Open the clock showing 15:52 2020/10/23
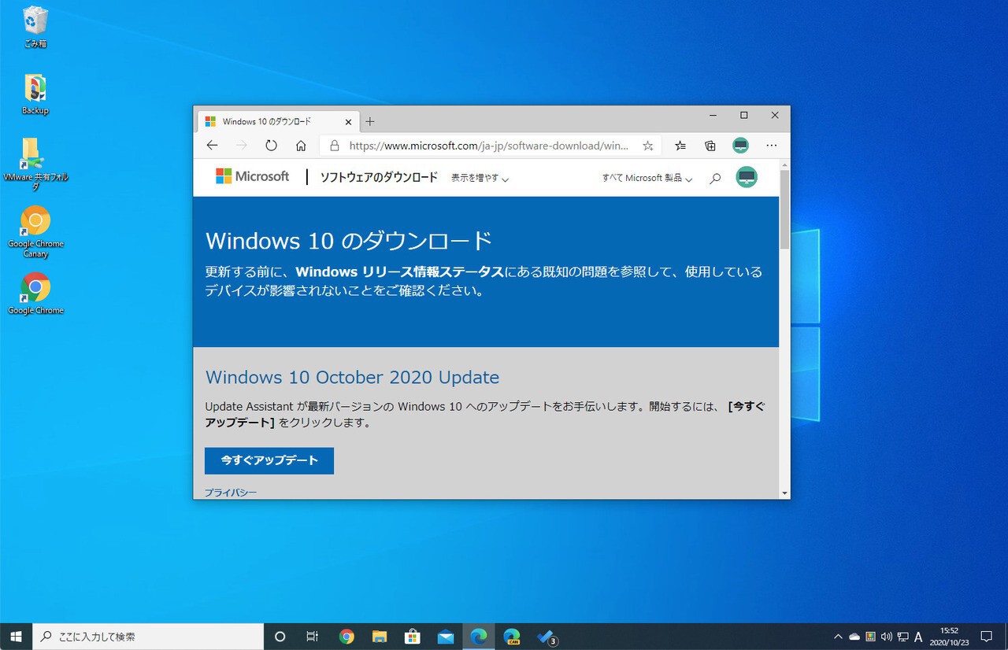Viewport: 1008px width, 650px height. tap(949, 637)
